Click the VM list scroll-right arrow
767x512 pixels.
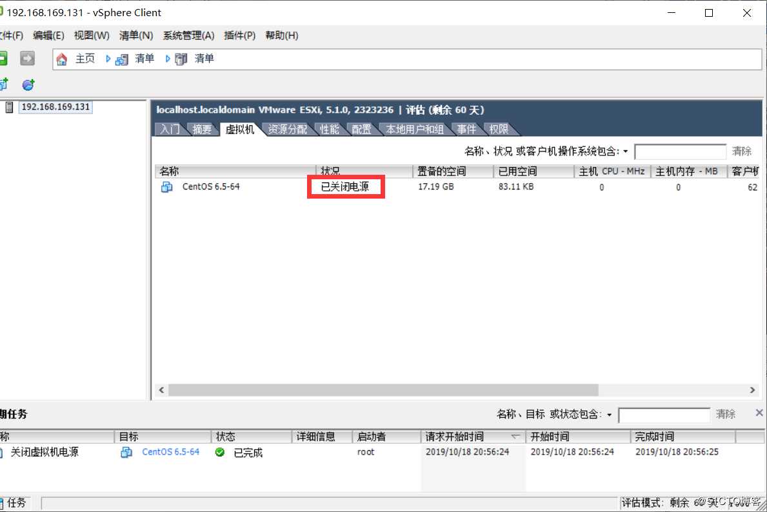click(752, 389)
